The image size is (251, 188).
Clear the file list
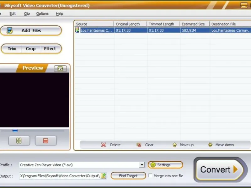tap(145, 145)
